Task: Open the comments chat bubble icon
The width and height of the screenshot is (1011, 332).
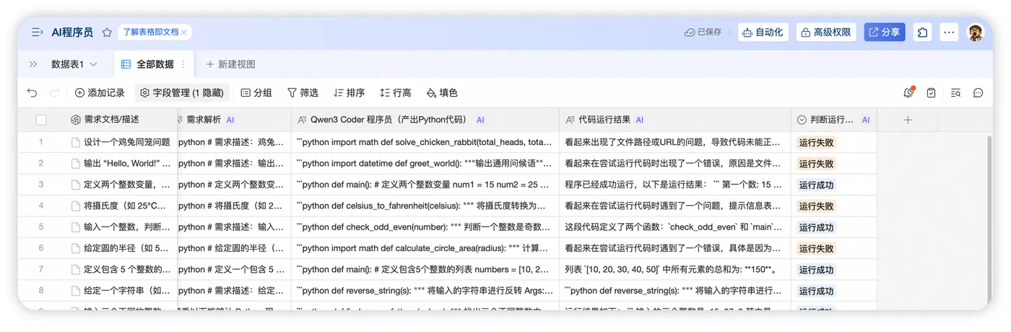Action: [x=979, y=93]
